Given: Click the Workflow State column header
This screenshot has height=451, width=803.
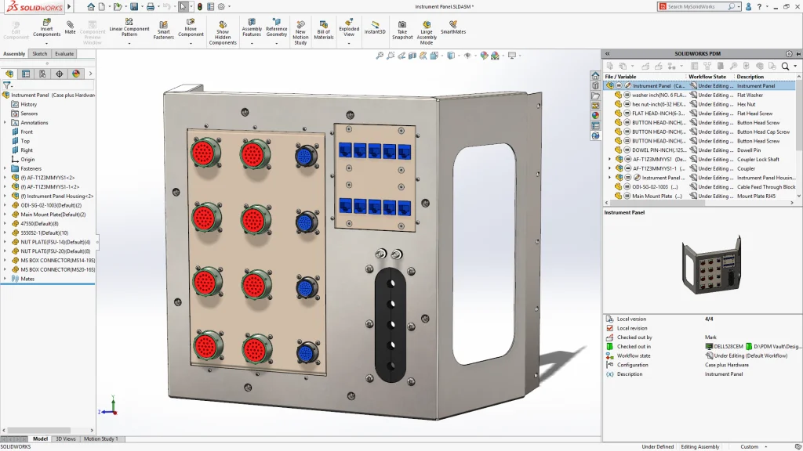Looking at the screenshot, I should tap(707, 77).
